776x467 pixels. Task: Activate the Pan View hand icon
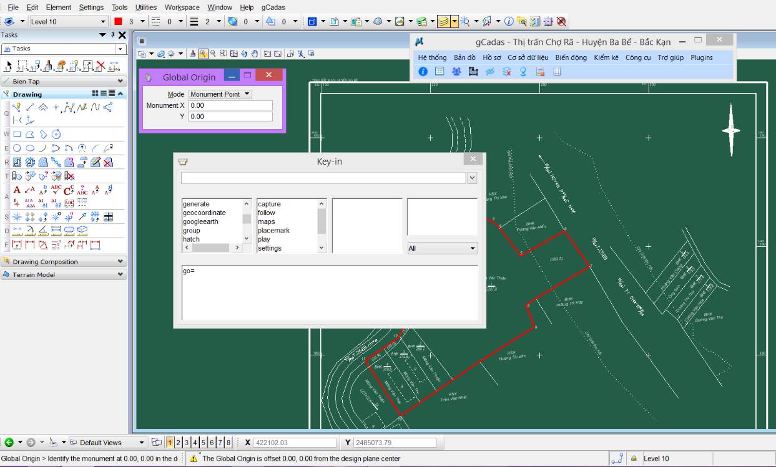[254, 54]
